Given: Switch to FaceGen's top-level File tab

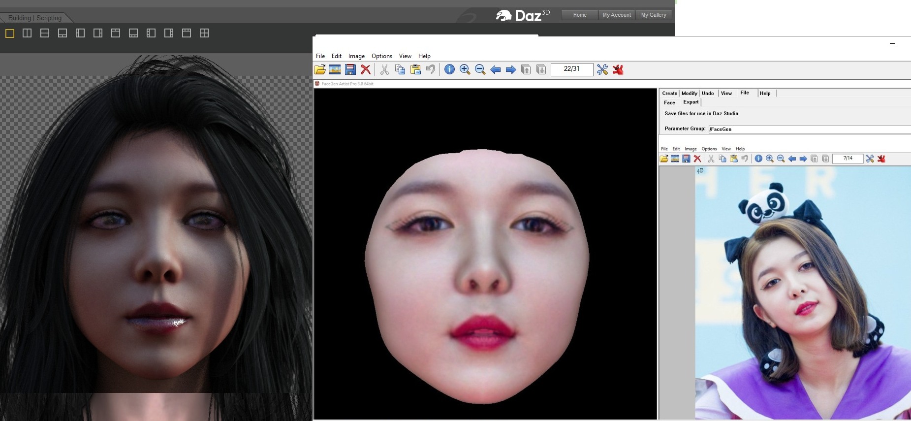Looking at the screenshot, I should [x=745, y=93].
